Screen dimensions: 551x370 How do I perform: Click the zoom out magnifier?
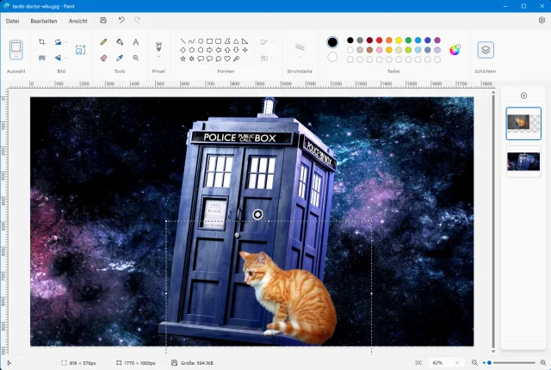coord(474,362)
